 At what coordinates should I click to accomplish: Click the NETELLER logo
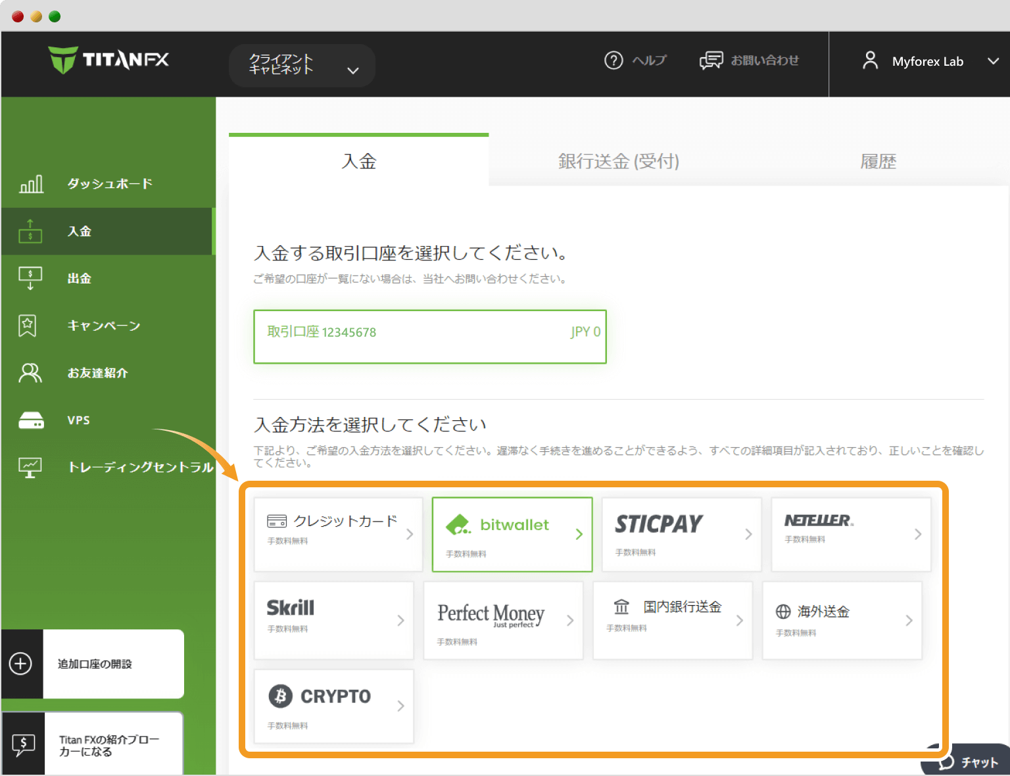819,520
